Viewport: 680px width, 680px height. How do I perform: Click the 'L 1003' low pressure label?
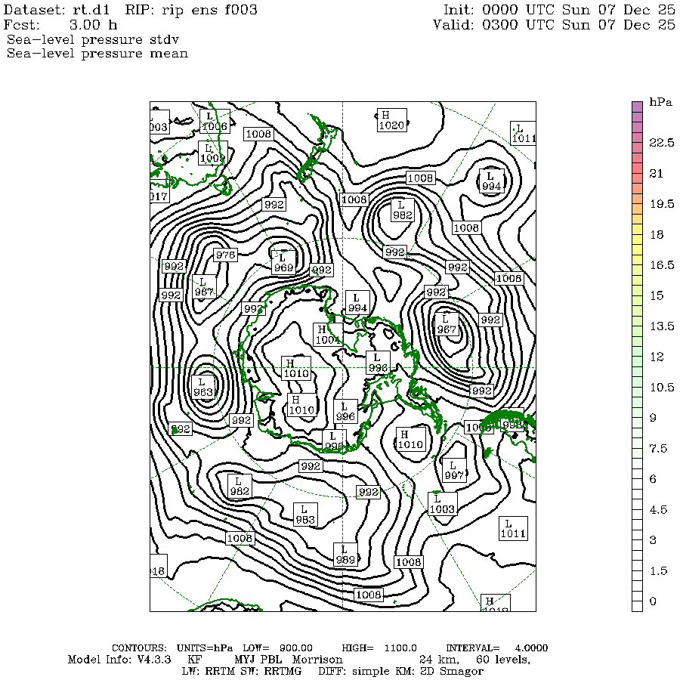point(442,504)
